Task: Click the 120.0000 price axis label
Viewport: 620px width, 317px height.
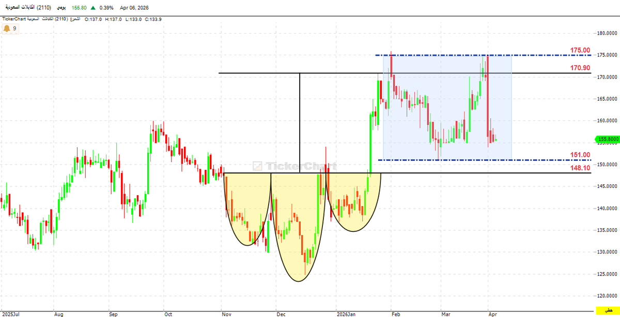Action: 607,296
